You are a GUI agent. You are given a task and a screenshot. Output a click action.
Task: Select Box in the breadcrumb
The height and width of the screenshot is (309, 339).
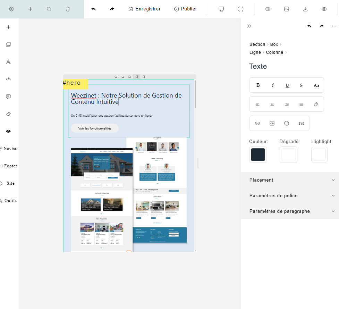[274, 44]
